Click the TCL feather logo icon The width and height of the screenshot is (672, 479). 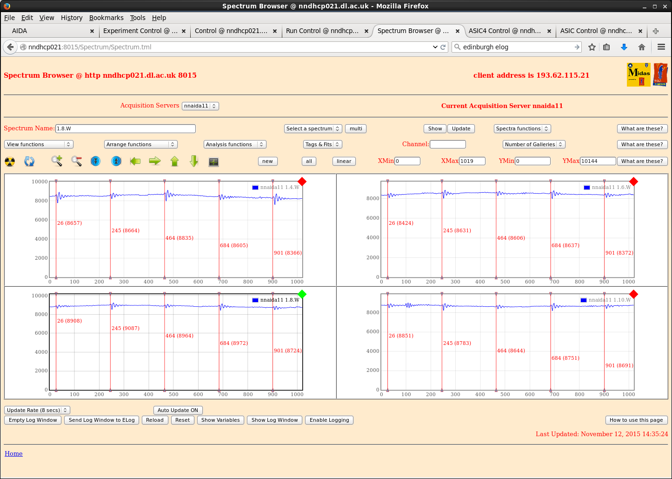(x=660, y=74)
